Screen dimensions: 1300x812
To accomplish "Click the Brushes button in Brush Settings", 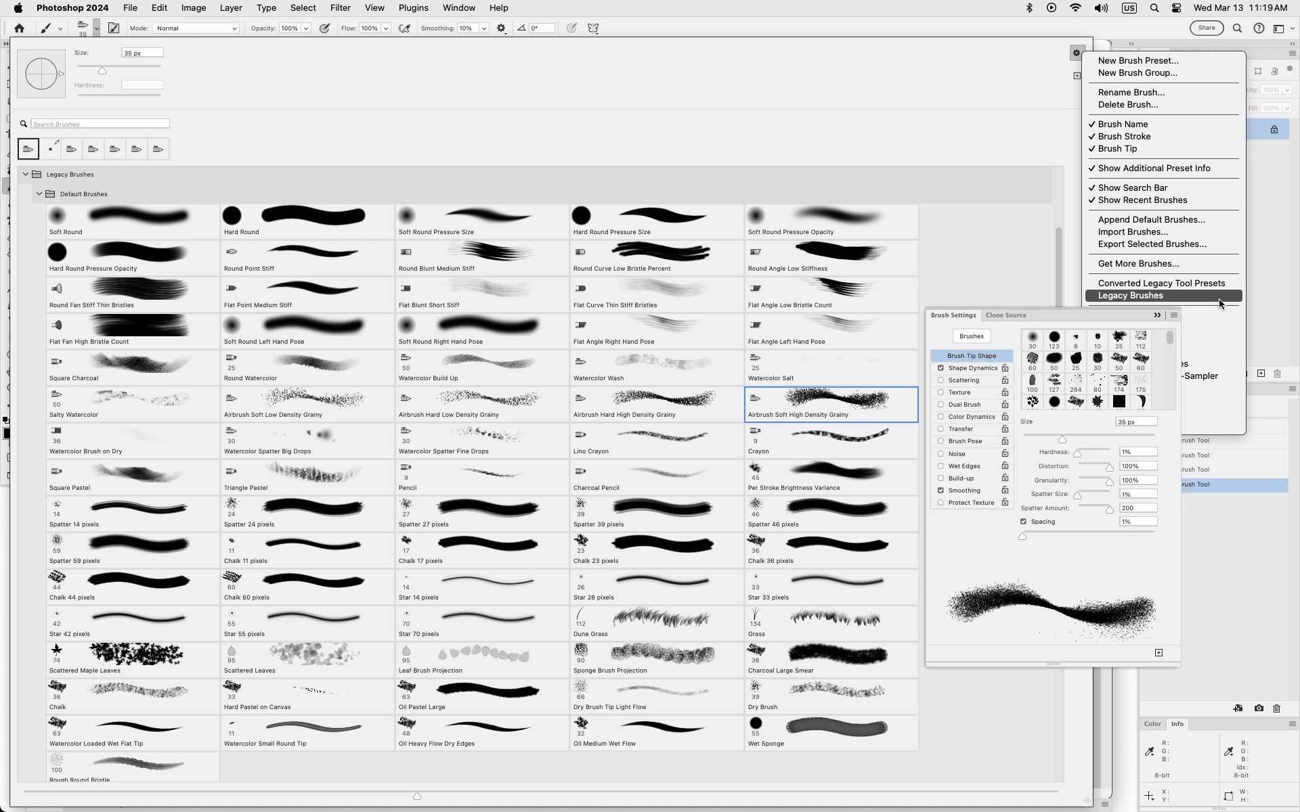I will 971,336.
